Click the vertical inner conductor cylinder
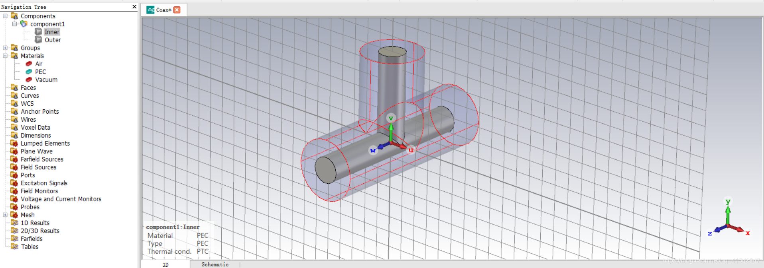Viewport: 764px width, 268px height. (392, 87)
